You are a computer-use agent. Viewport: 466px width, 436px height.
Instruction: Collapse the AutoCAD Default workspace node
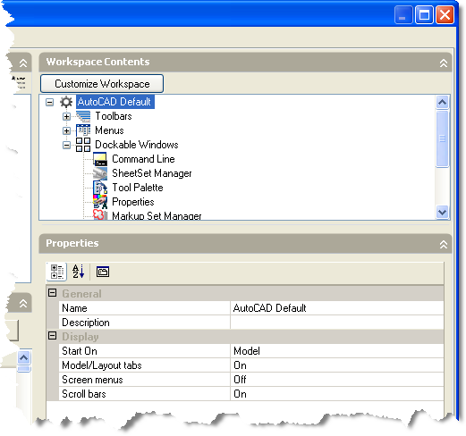coord(50,102)
